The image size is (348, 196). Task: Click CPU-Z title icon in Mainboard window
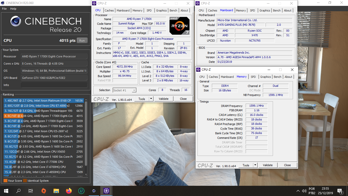click(198, 3)
